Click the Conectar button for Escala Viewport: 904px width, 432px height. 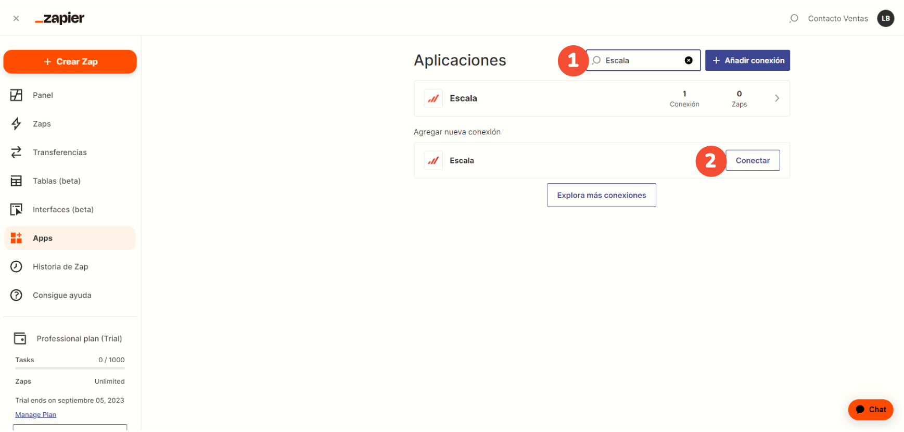(753, 160)
